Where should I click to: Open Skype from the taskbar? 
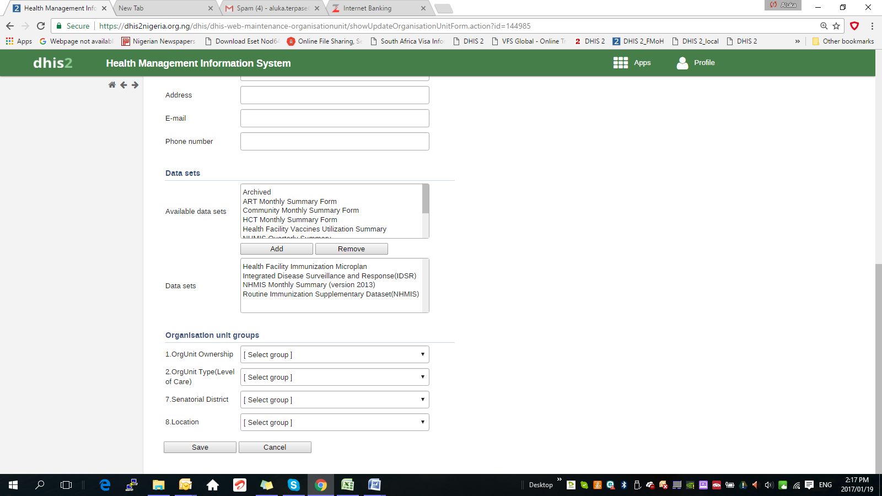click(x=293, y=485)
